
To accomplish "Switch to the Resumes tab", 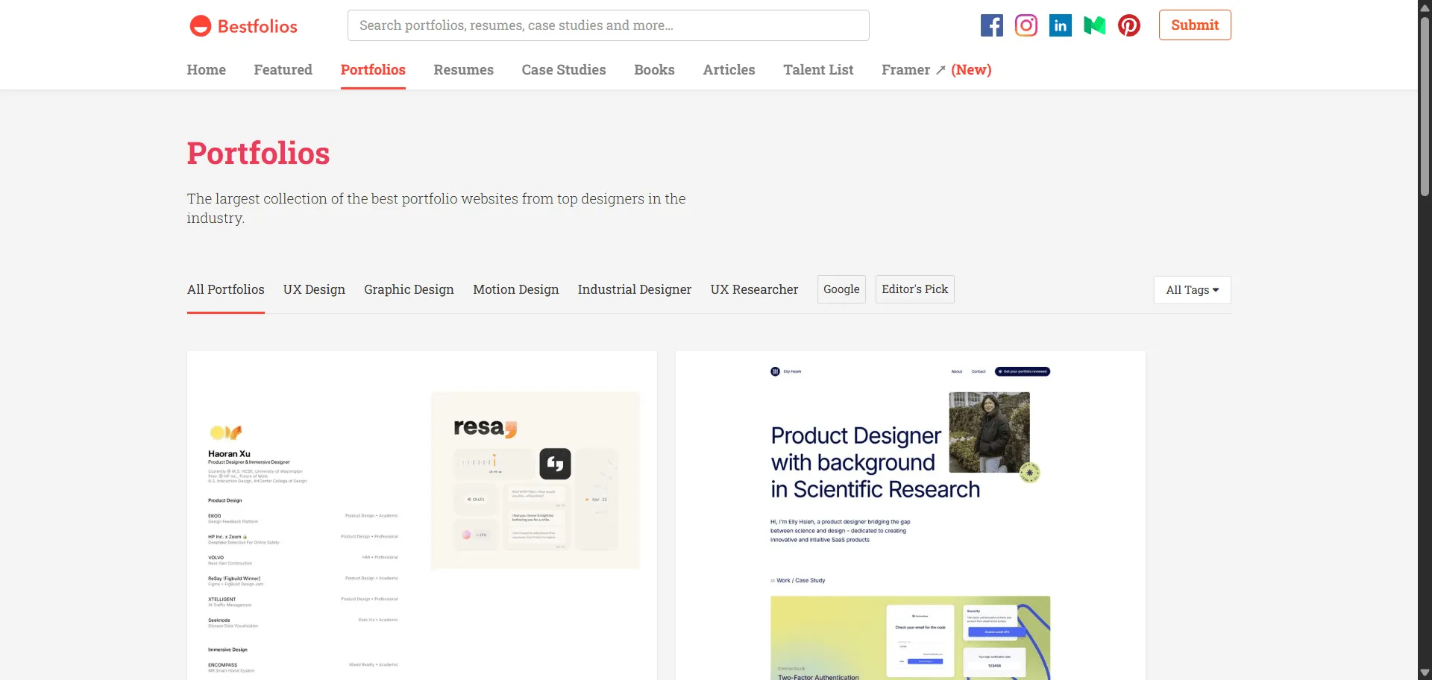I will (x=463, y=69).
